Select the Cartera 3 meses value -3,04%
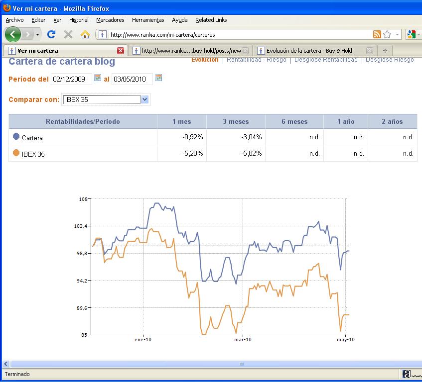Viewport: 422px width, 382px height. click(x=252, y=137)
